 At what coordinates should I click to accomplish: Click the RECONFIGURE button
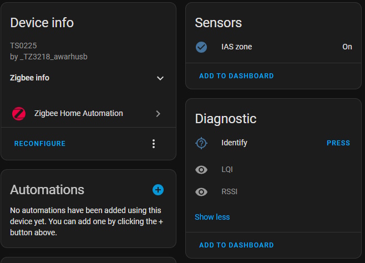tap(40, 144)
